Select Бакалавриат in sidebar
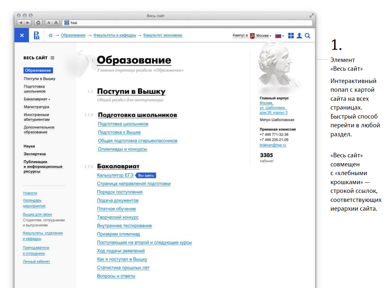Viewport: 390px width, 288px height. (36, 99)
